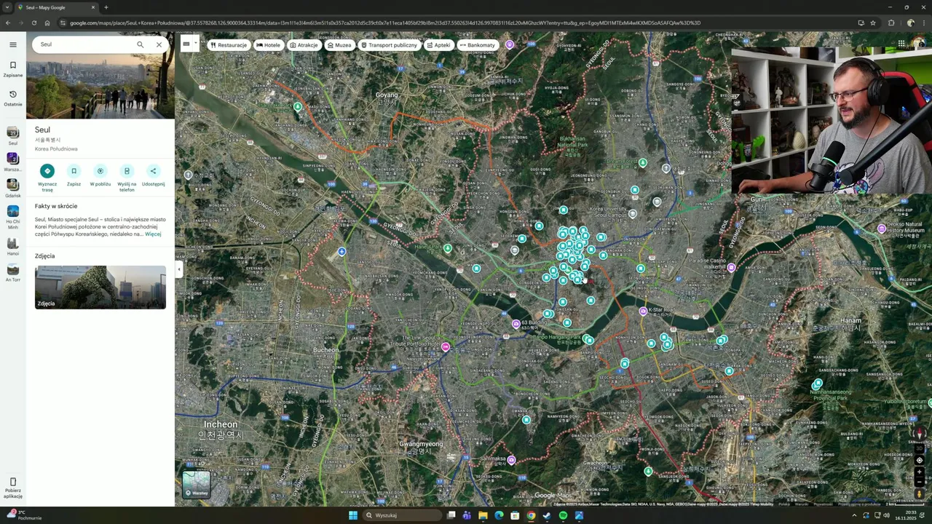Click the Zapisz bookmark button

74,171
